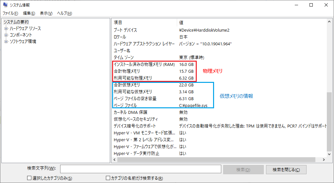Click the 東京 (標準時) value
This screenshot has height=183, width=334.
click(x=192, y=57)
